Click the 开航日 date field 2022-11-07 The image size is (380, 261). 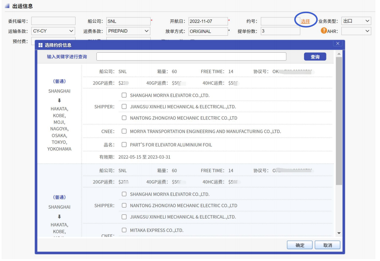208,21
